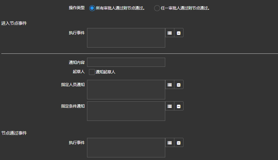Click the 节点通过事件 section heading
The width and height of the screenshot is (278, 160).
point(14,133)
